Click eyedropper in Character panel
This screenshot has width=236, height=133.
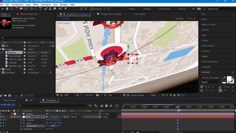(224, 78)
